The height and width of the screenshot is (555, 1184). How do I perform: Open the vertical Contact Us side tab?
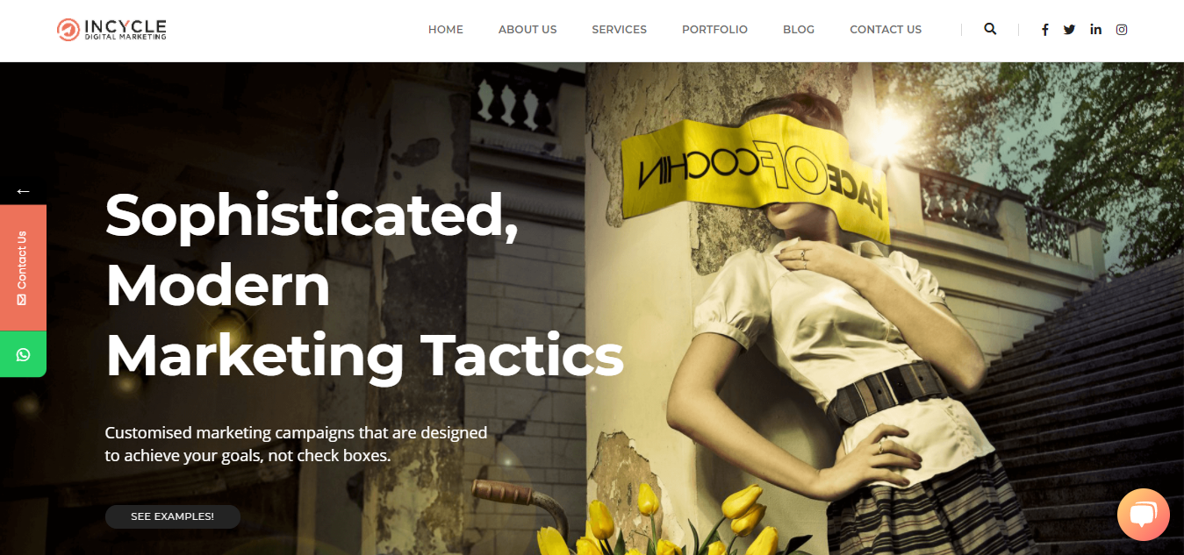(x=23, y=267)
